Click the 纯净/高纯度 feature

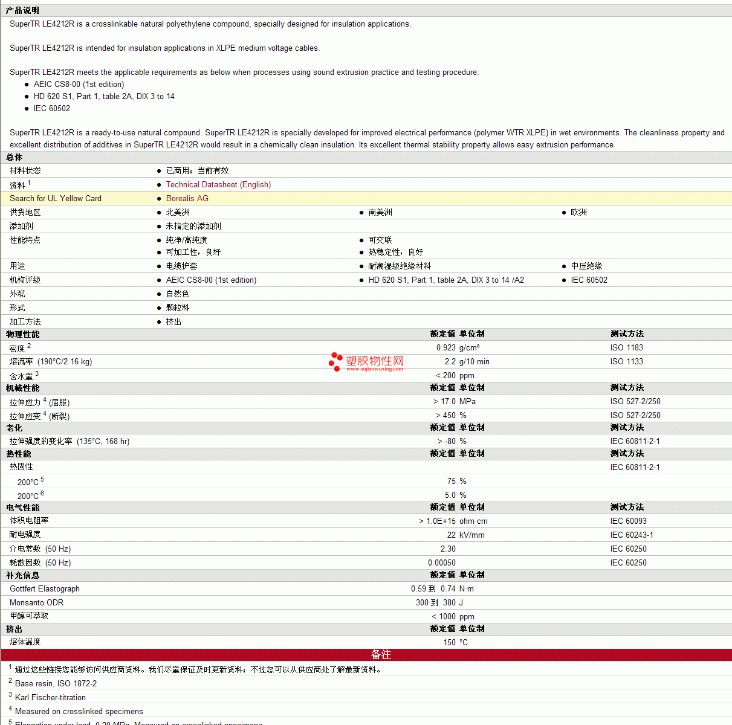(187, 240)
